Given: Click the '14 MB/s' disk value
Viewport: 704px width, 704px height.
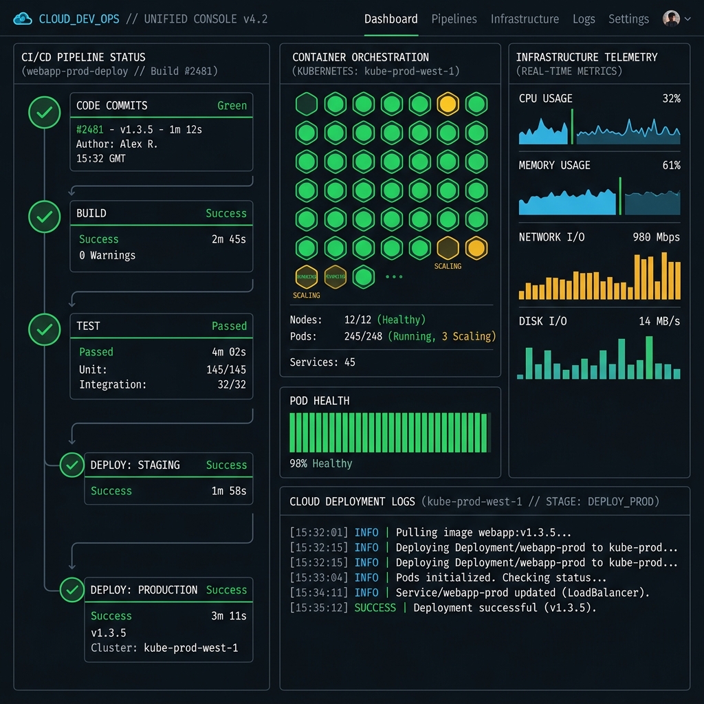Looking at the screenshot, I should [x=659, y=321].
